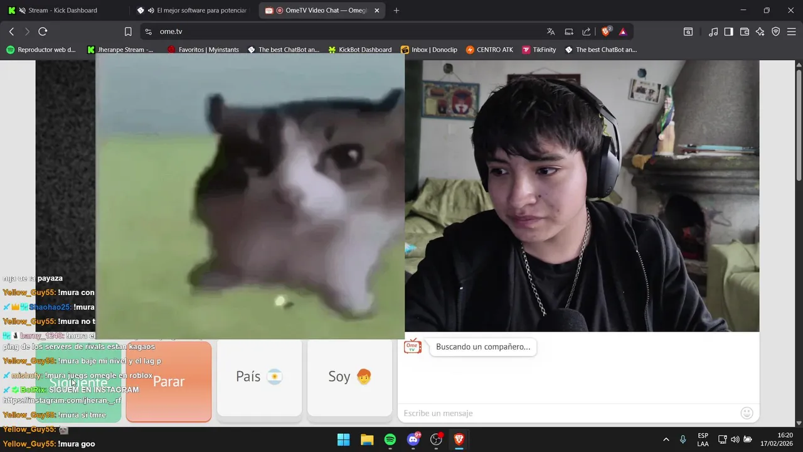The height and width of the screenshot is (452, 803).
Task: Open the País country selector
Action: point(259,377)
